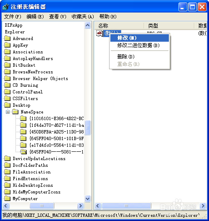
Task: Choose 修改二进位数据(B) in the context menu
Action: [x=140, y=45]
